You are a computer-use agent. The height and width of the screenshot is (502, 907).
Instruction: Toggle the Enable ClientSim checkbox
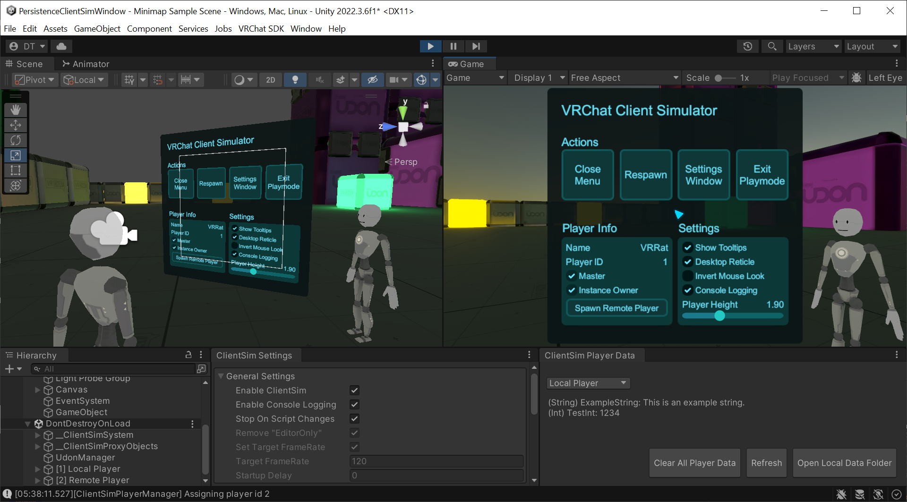point(354,391)
